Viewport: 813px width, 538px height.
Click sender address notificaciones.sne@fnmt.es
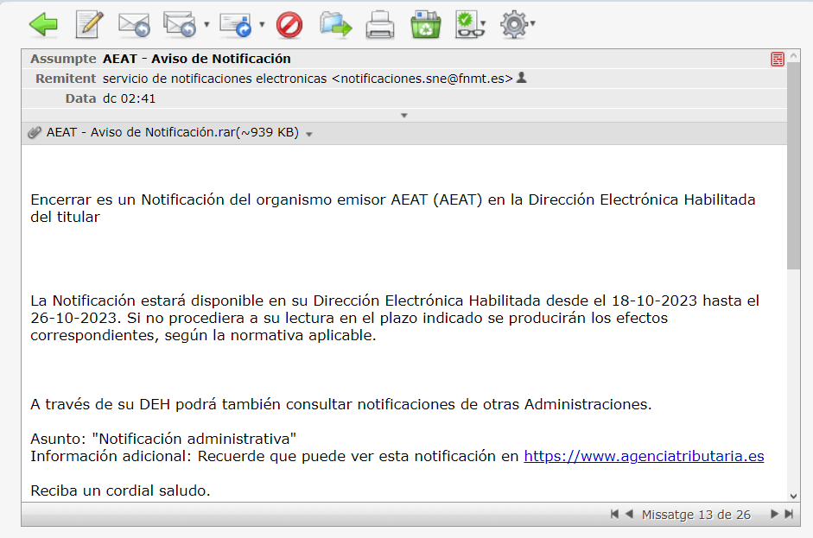pyautogui.click(x=422, y=79)
